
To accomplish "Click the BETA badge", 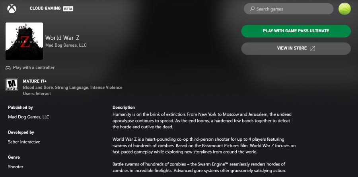I will [x=68, y=8].
